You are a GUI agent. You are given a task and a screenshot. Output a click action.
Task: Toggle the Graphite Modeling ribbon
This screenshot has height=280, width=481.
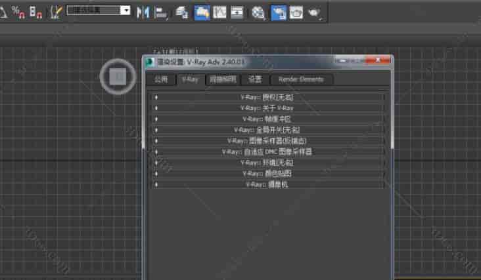point(202,12)
